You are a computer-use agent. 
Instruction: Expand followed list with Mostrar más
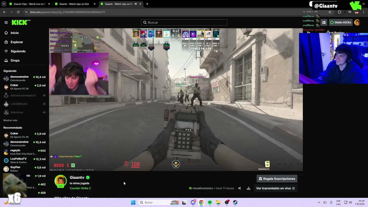[10, 120]
